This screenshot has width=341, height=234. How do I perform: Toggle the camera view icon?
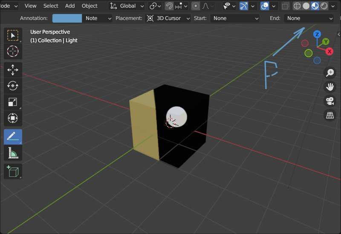(x=330, y=101)
